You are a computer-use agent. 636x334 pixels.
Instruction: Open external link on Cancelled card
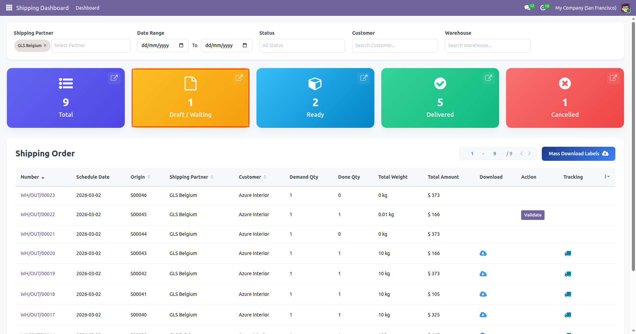613,78
